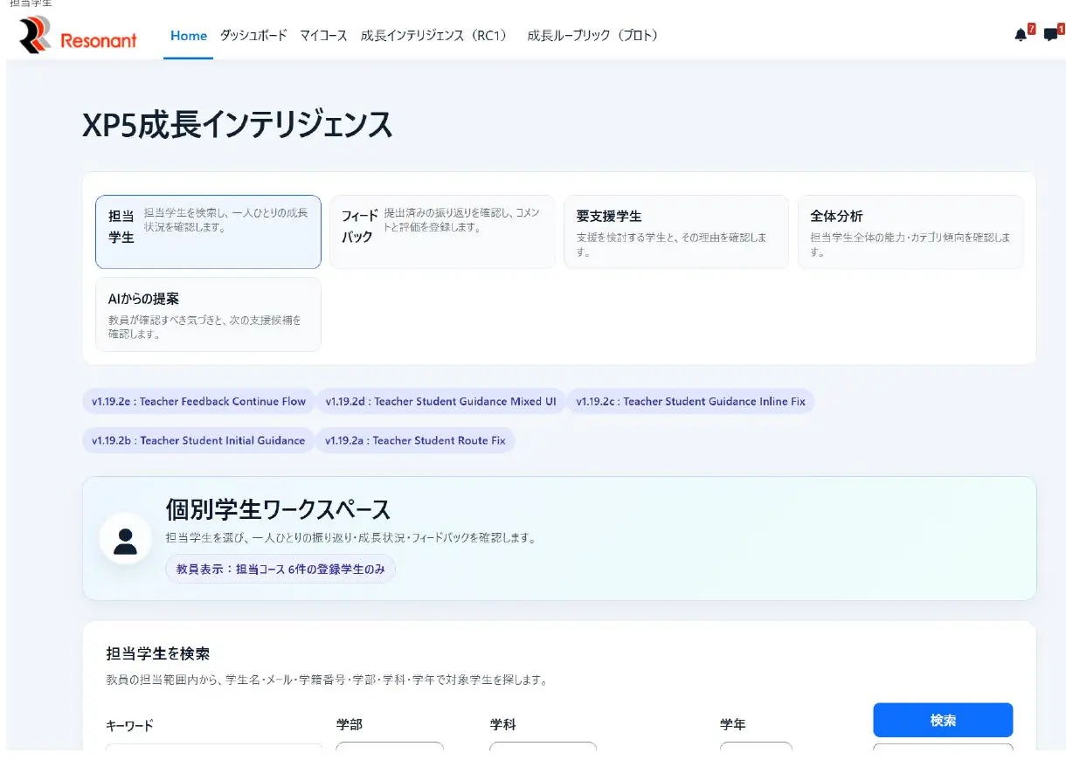Select the Home nav tab

189,36
